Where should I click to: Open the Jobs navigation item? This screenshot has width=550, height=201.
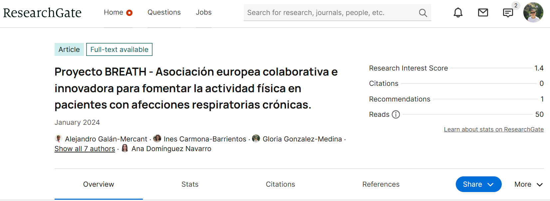coord(203,12)
